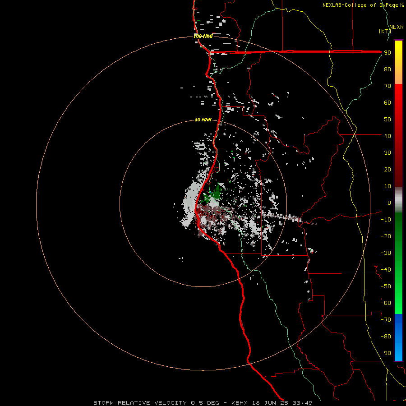This screenshot has width=406, height=406.
Task: Pick the red segment of the color bar
Action: 398,135
